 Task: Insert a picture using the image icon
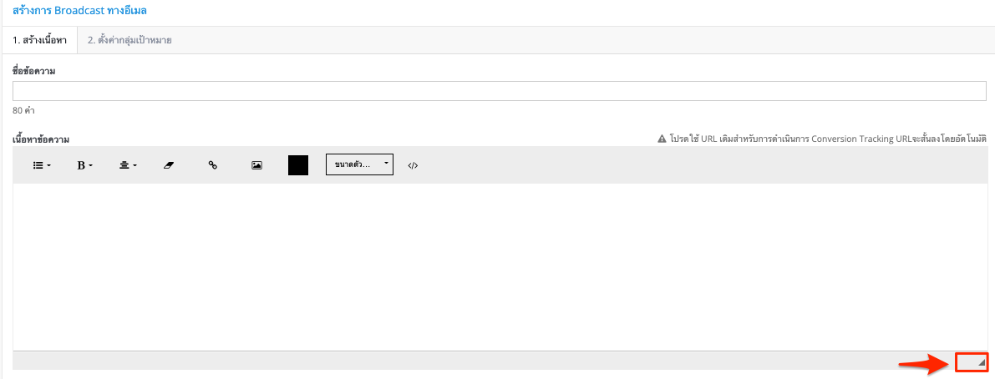pyautogui.click(x=256, y=165)
